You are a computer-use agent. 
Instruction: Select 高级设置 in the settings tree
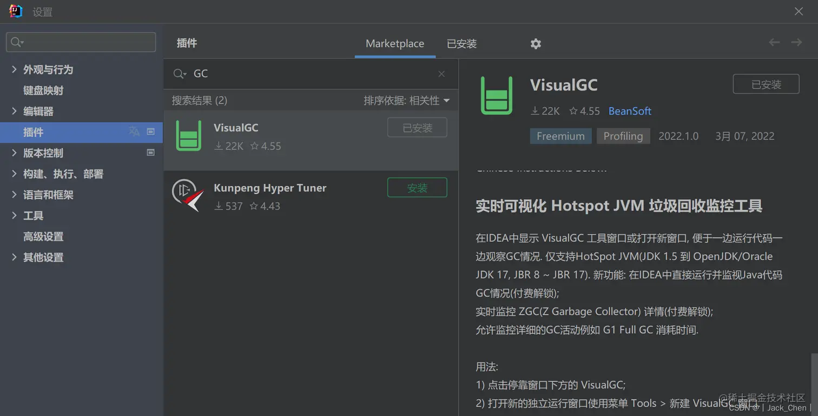(x=43, y=236)
